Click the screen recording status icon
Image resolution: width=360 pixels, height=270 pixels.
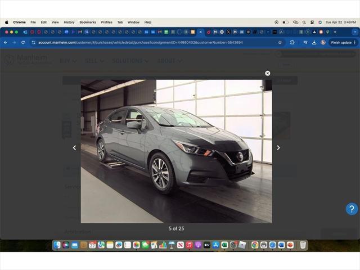click(276, 22)
